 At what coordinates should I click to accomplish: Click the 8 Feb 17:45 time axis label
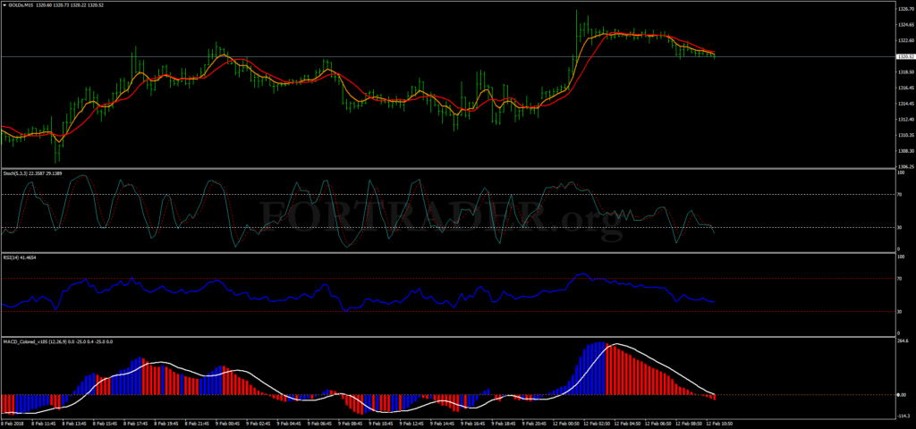tap(134, 423)
